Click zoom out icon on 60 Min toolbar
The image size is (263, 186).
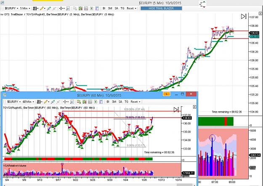58,102
